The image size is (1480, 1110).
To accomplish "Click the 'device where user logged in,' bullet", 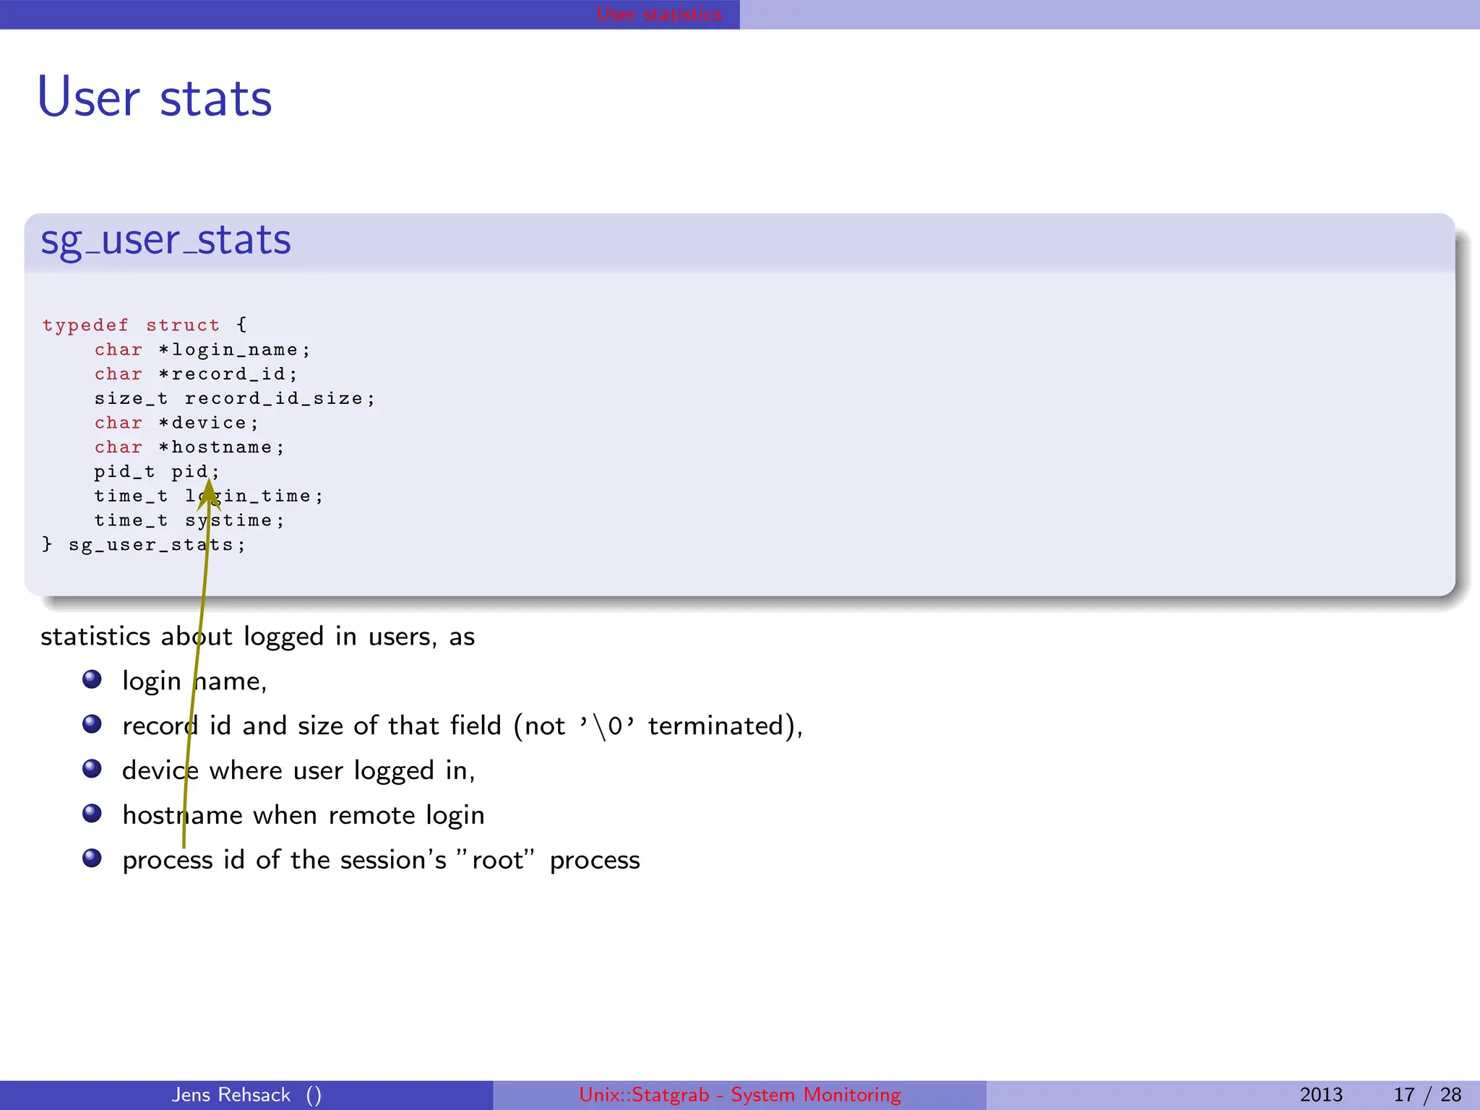I will pos(298,770).
